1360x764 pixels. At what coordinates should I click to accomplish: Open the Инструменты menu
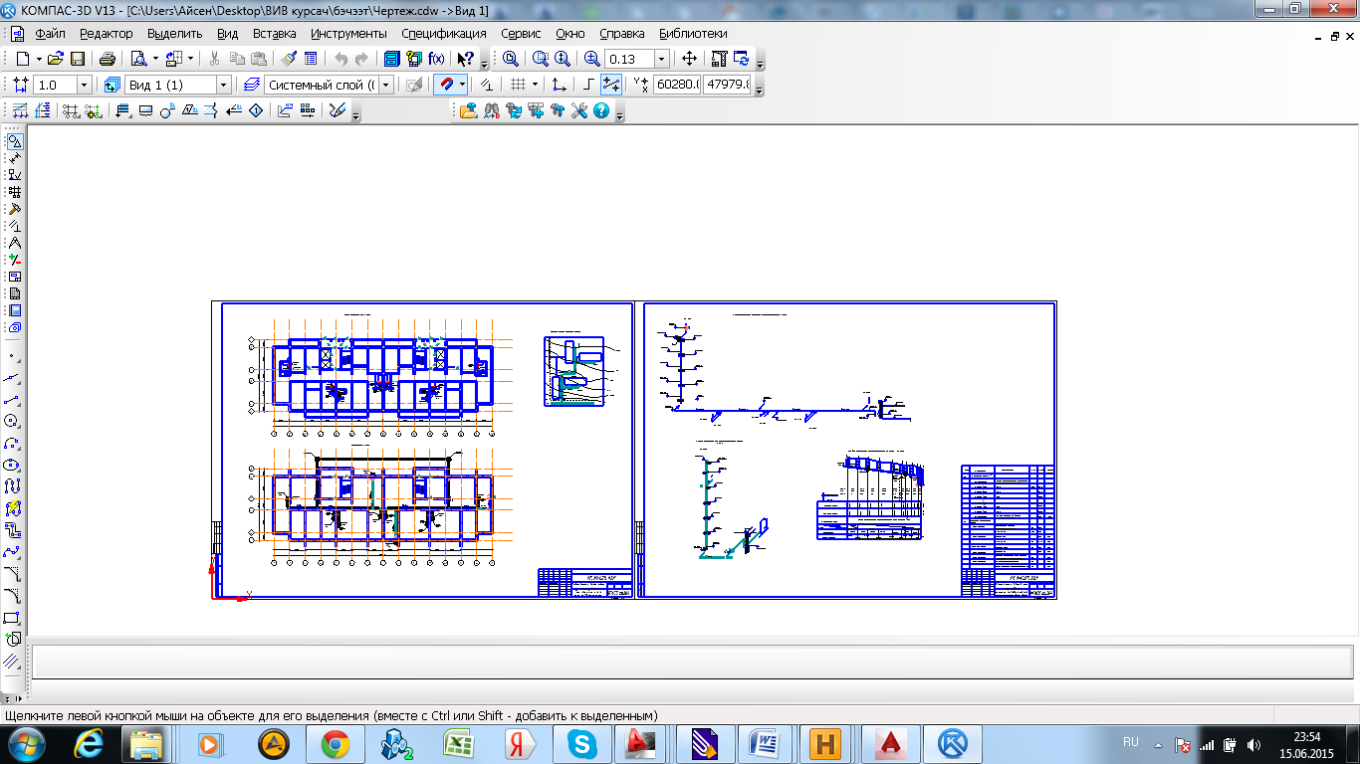pyautogui.click(x=348, y=33)
